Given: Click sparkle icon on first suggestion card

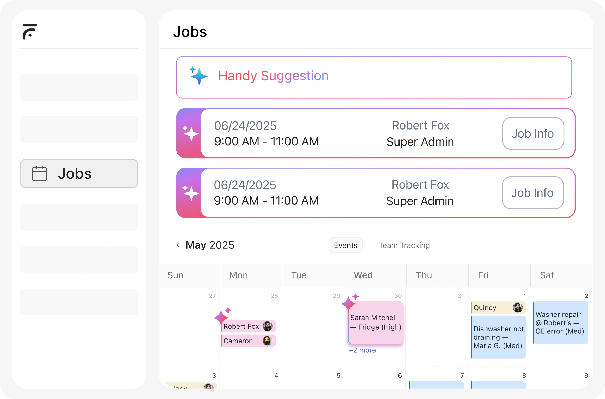Looking at the screenshot, I should pyautogui.click(x=190, y=133).
